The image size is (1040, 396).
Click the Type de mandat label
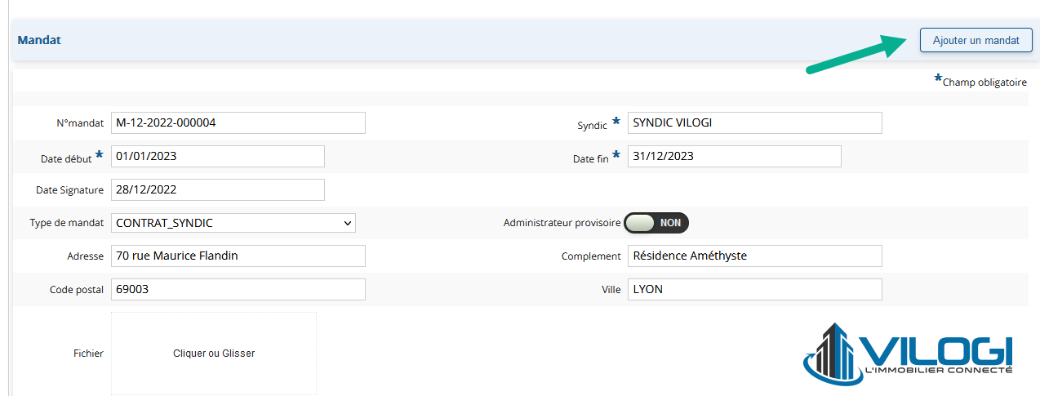pyautogui.click(x=67, y=223)
